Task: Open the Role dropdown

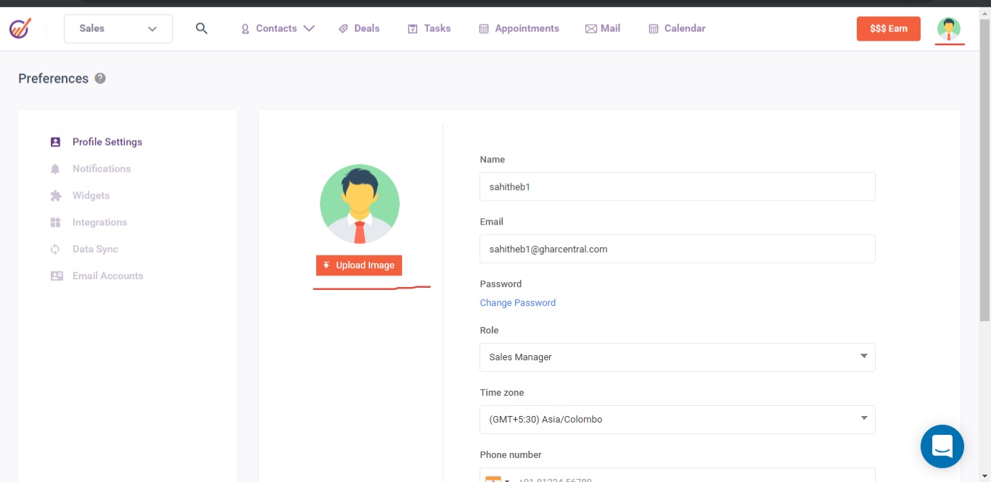Action: (677, 357)
